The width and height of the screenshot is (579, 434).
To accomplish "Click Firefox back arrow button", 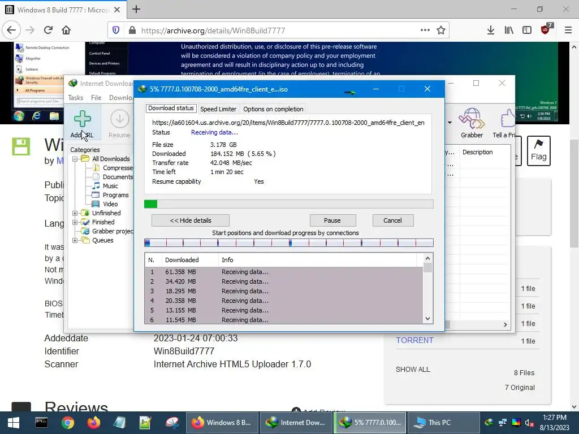I will click(11, 31).
